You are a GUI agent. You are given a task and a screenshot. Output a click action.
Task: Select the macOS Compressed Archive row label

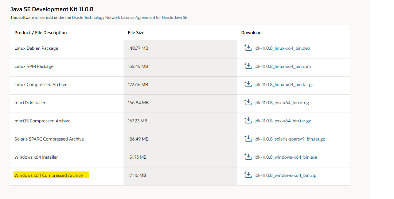[x=43, y=121]
